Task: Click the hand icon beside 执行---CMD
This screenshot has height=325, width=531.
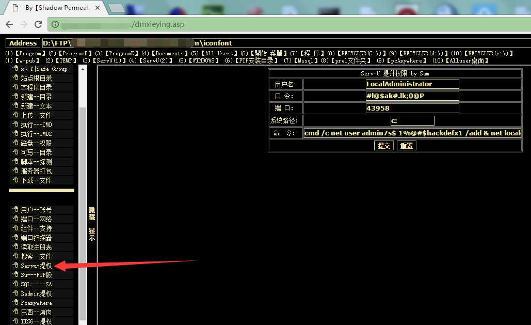Action: (x=15, y=124)
